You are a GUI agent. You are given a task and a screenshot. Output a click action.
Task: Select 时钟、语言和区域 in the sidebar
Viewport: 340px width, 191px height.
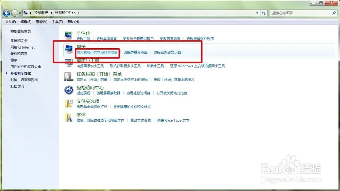click(x=24, y=80)
